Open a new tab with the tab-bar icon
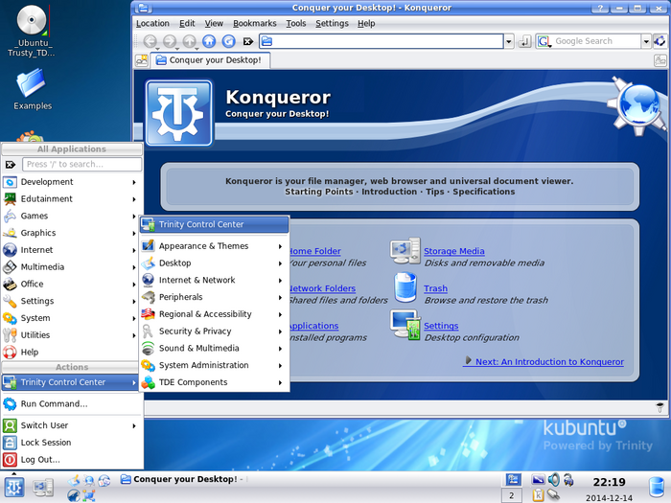The image size is (671, 503). click(x=142, y=60)
